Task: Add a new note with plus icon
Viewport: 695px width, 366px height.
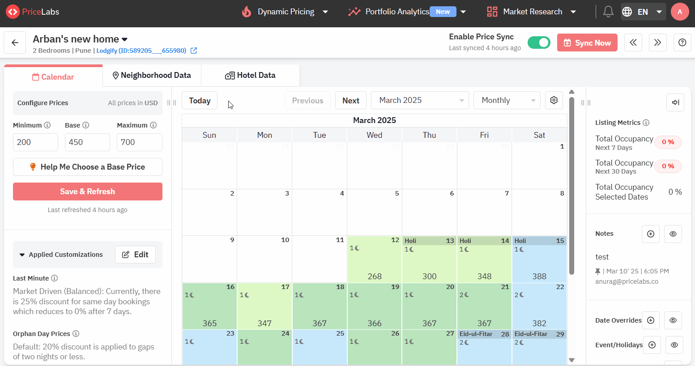Action: pyautogui.click(x=651, y=234)
